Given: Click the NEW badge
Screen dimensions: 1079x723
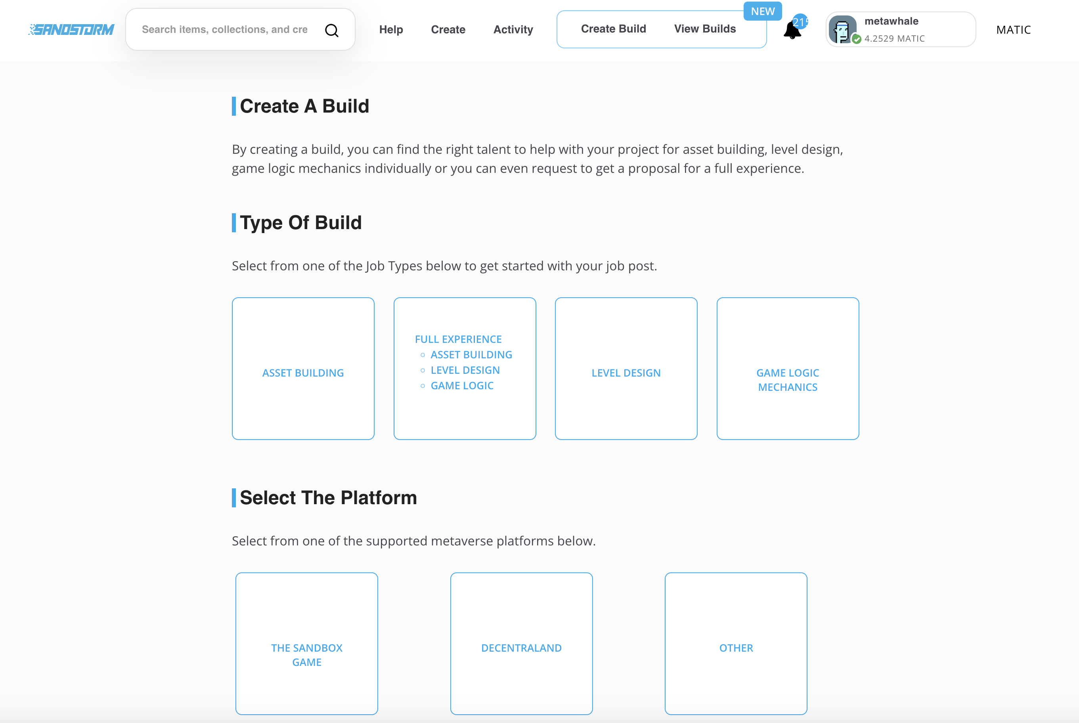Looking at the screenshot, I should point(762,11).
